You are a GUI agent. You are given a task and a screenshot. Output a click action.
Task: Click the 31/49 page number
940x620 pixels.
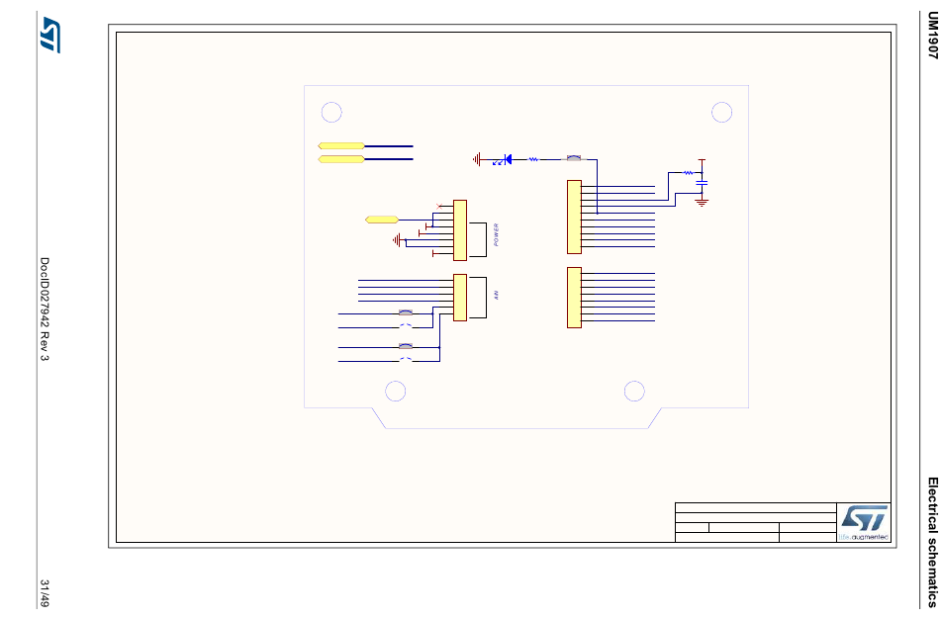[x=45, y=593]
